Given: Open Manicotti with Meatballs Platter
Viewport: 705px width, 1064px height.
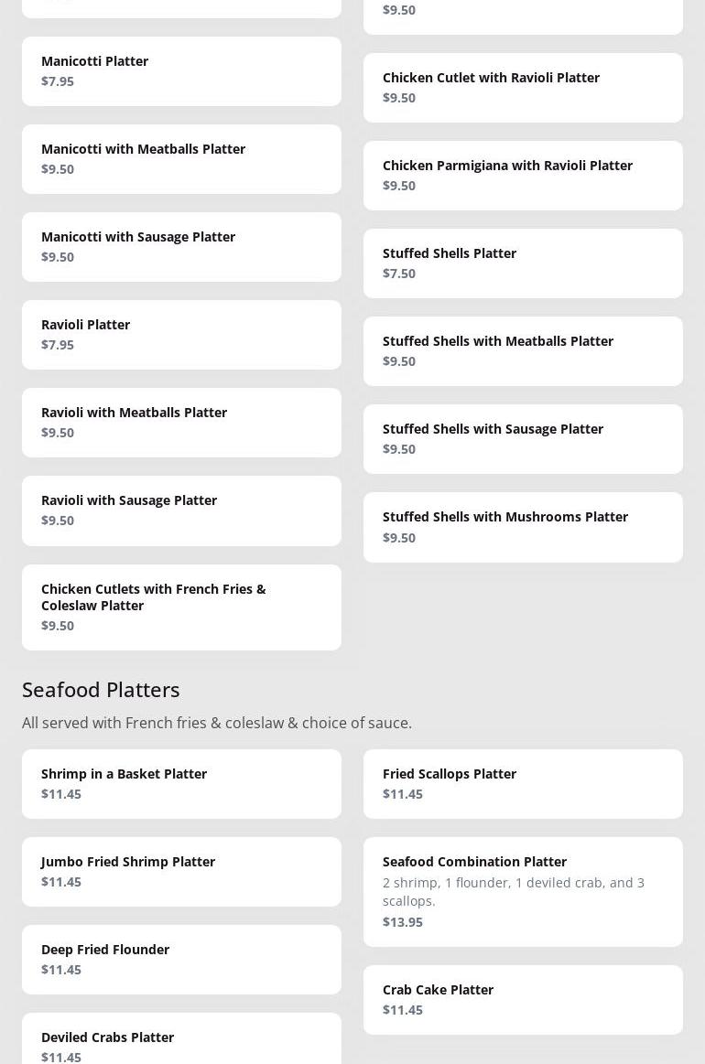Looking at the screenshot, I should [x=181, y=159].
